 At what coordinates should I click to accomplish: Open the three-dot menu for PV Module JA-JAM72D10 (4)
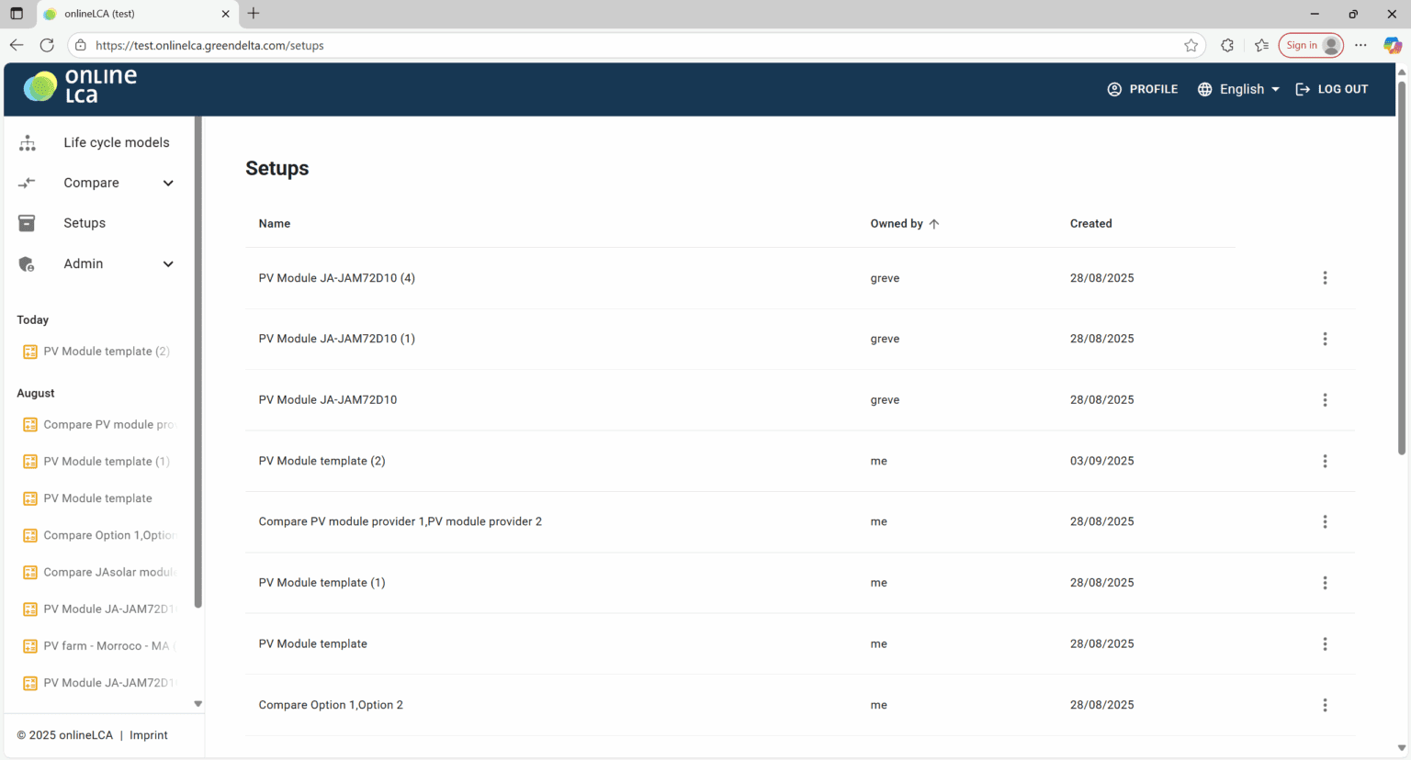(x=1324, y=278)
